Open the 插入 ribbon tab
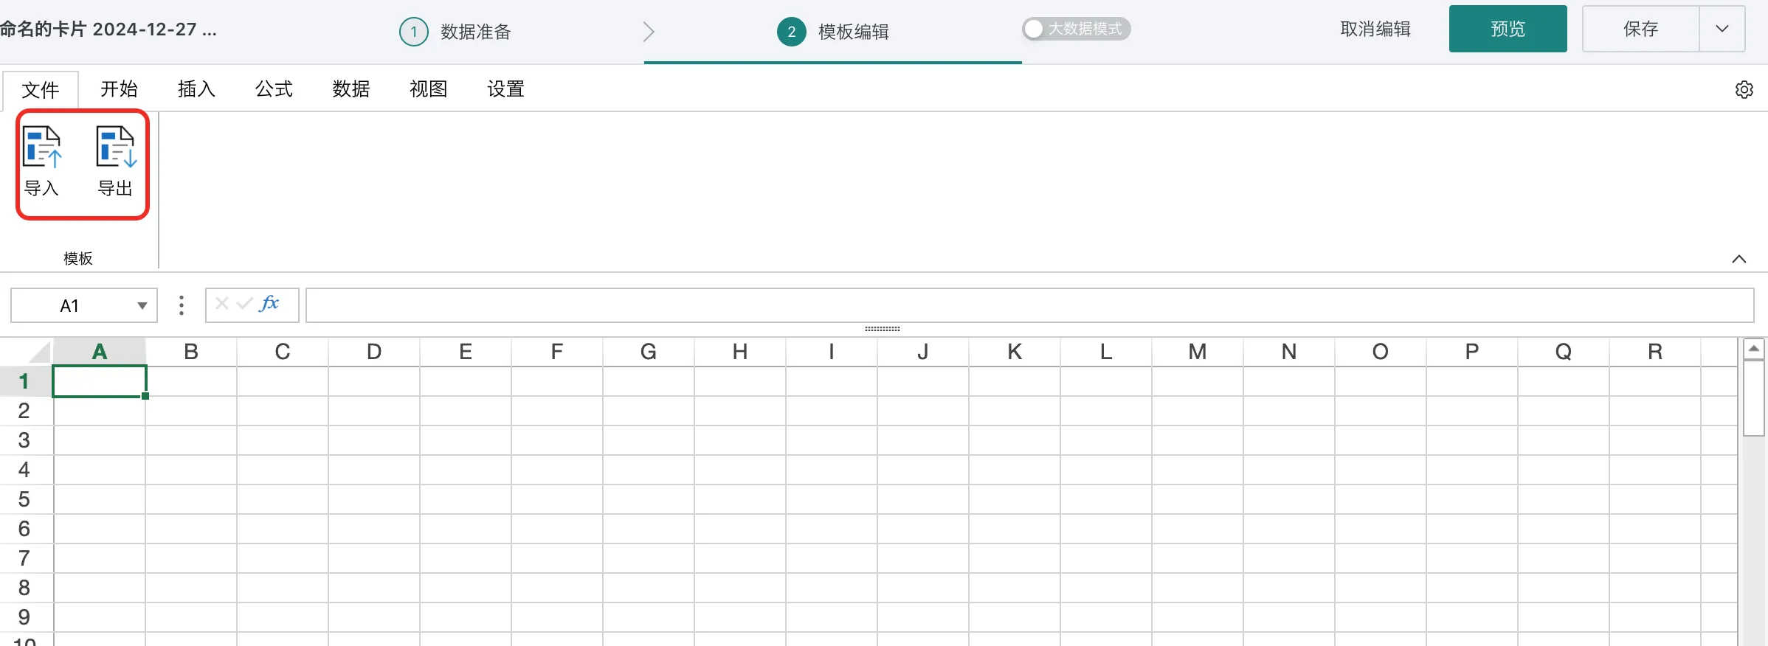Viewport: 1768px width, 646px height. [x=196, y=89]
